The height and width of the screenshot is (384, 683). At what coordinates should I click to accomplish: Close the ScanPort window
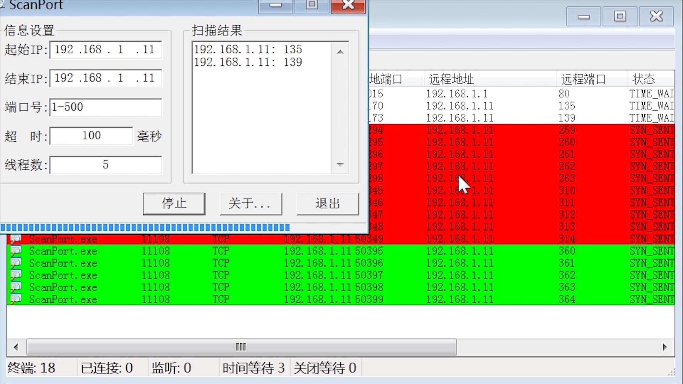pos(348,6)
